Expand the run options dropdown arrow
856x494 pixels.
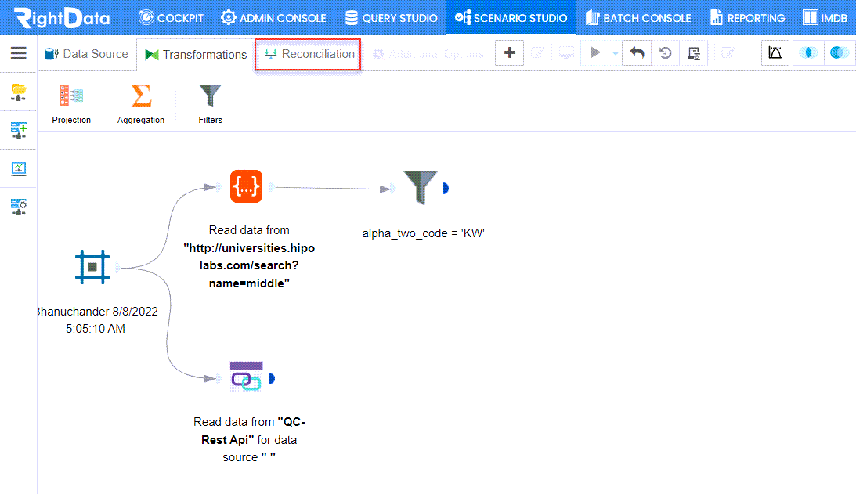pyautogui.click(x=616, y=53)
